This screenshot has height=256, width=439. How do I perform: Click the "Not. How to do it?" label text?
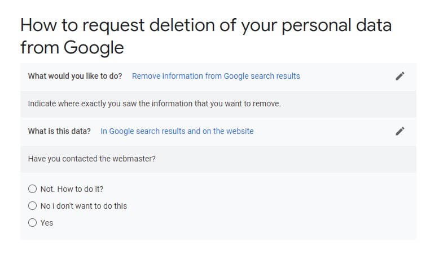click(x=72, y=189)
